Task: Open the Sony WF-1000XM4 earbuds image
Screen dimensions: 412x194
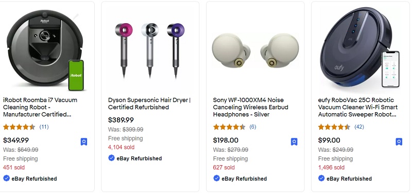Action: pyautogui.click(x=255, y=49)
